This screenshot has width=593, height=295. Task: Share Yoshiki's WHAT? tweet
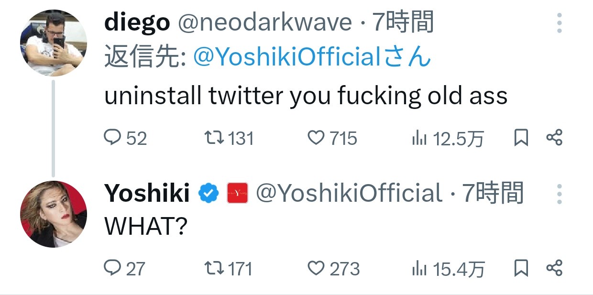(x=554, y=268)
